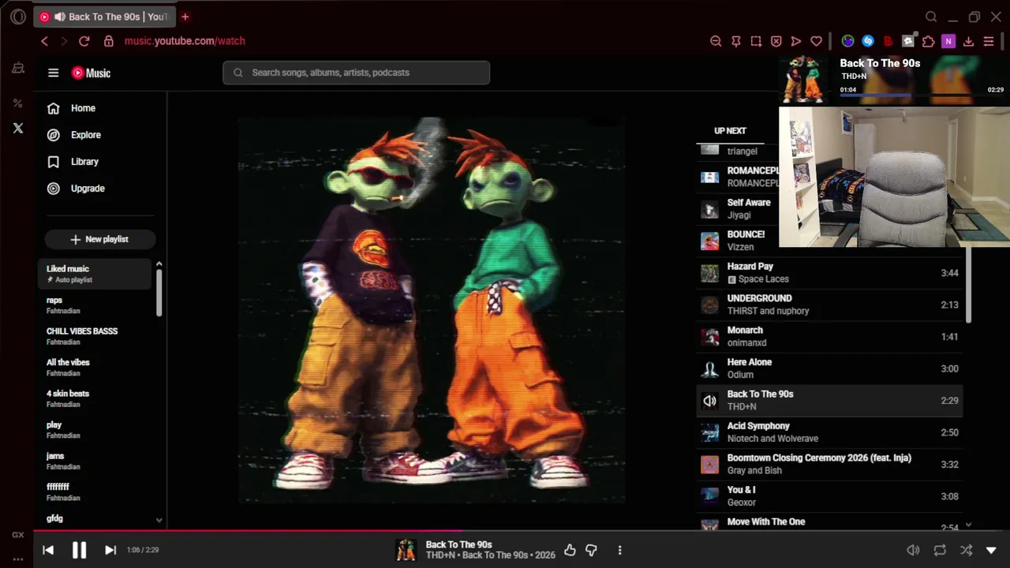Toggle repeat mode in player bar
This screenshot has width=1010, height=568.
click(940, 550)
